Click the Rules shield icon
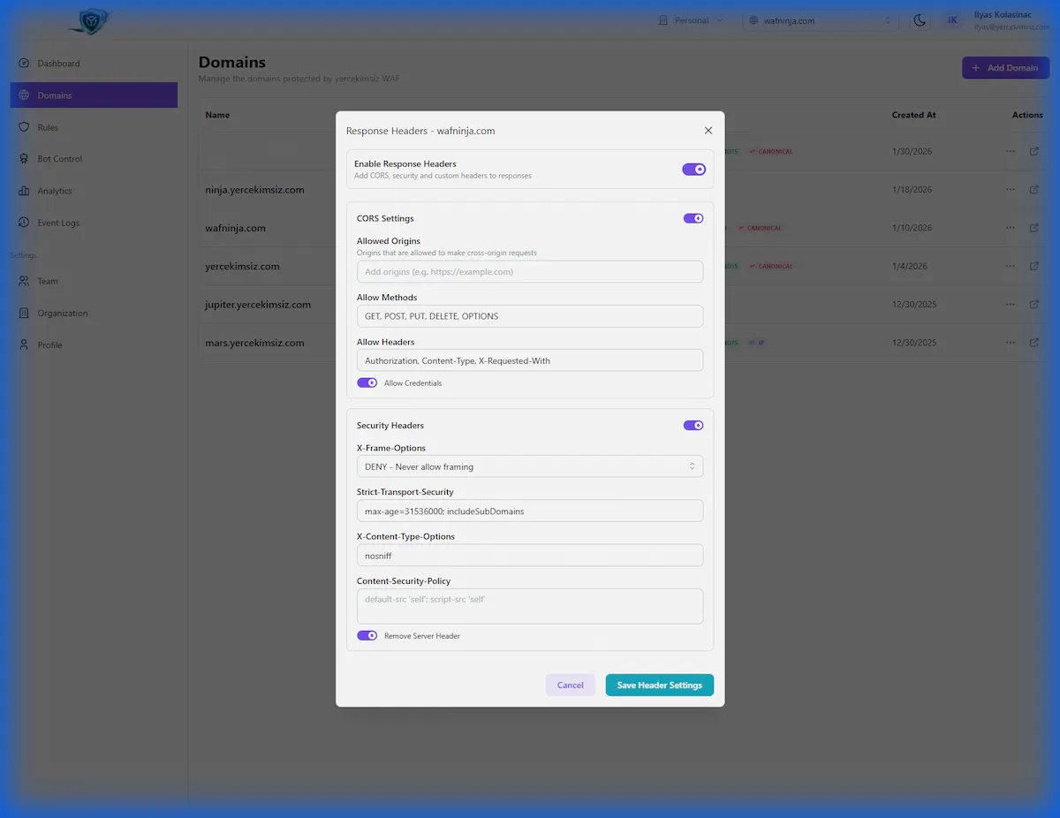 tap(24, 127)
